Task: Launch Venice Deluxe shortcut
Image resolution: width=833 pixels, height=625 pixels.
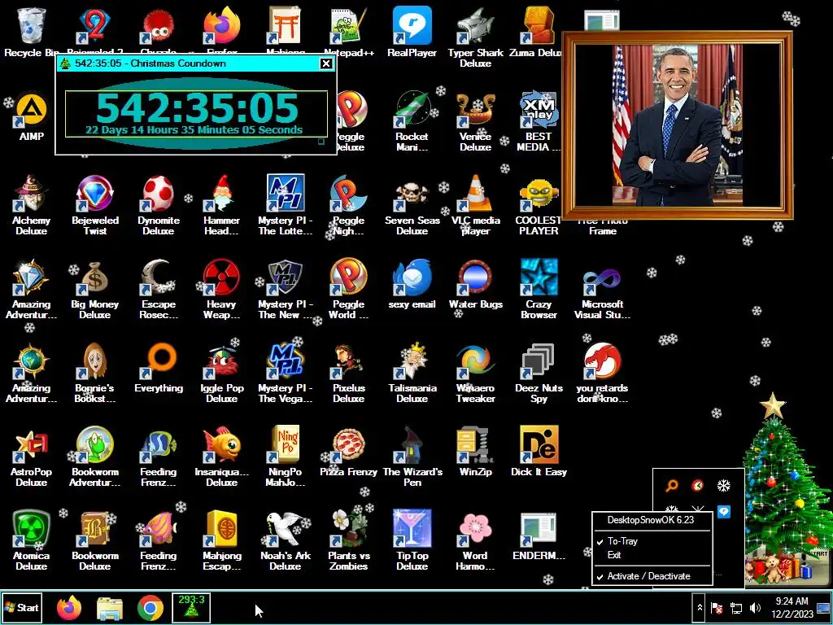Action: click(475, 121)
